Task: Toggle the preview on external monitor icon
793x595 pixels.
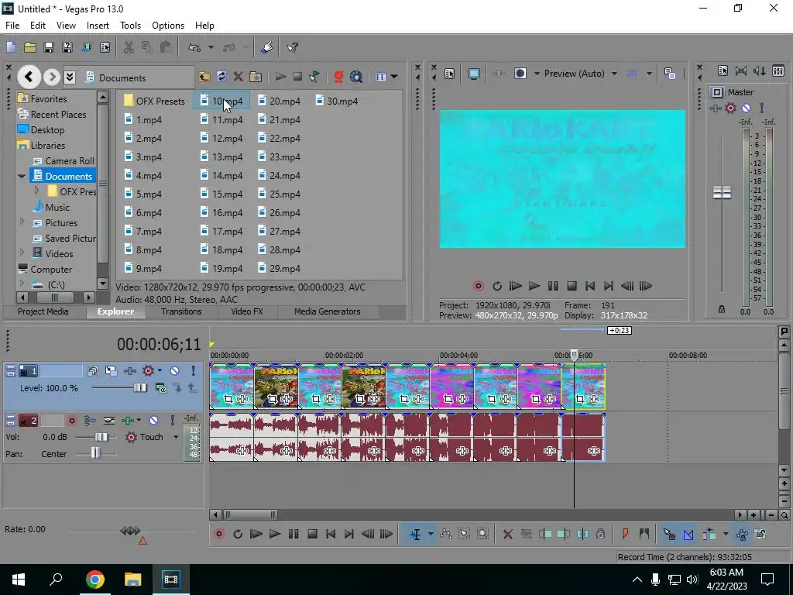Action: click(x=473, y=74)
